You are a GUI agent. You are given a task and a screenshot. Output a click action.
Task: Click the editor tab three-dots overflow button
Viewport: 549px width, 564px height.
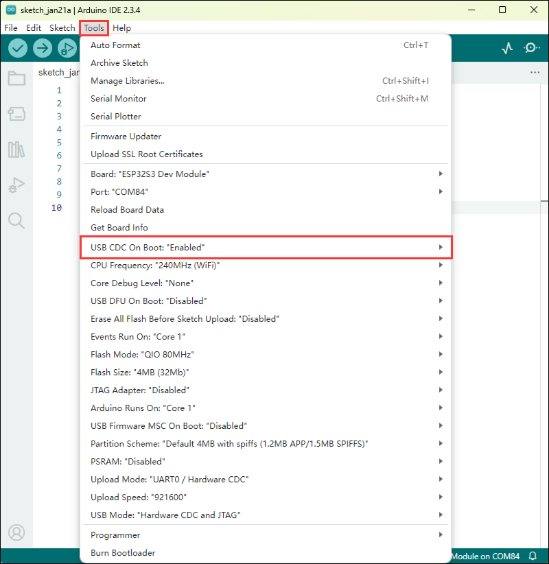535,72
